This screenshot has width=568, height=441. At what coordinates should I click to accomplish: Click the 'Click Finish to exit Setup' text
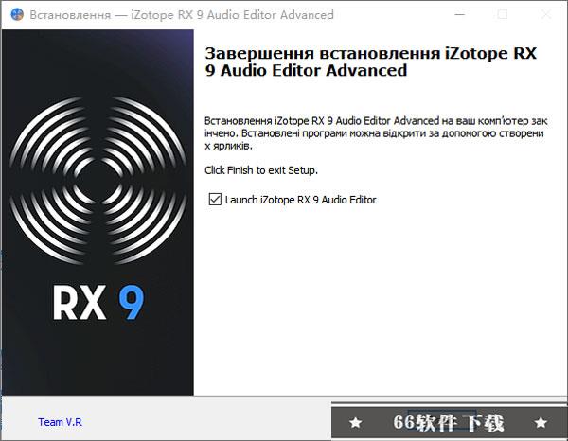(x=261, y=170)
